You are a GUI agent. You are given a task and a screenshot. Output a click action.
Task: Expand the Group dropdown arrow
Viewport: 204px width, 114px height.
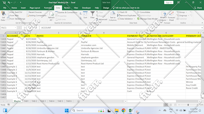(186, 12)
